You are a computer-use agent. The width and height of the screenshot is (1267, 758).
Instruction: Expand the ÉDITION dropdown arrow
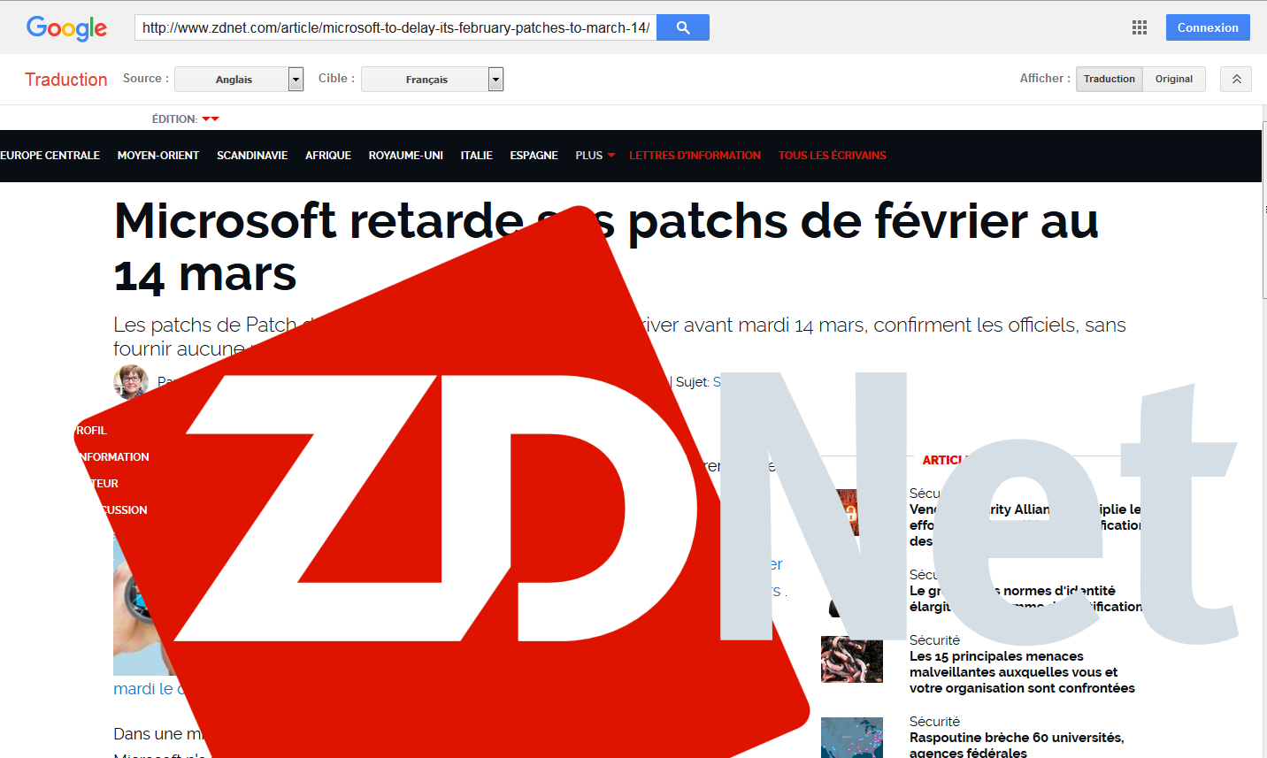click(211, 119)
